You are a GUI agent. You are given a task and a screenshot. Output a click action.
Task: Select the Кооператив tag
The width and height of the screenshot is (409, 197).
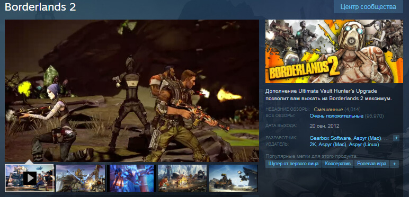point(338,164)
